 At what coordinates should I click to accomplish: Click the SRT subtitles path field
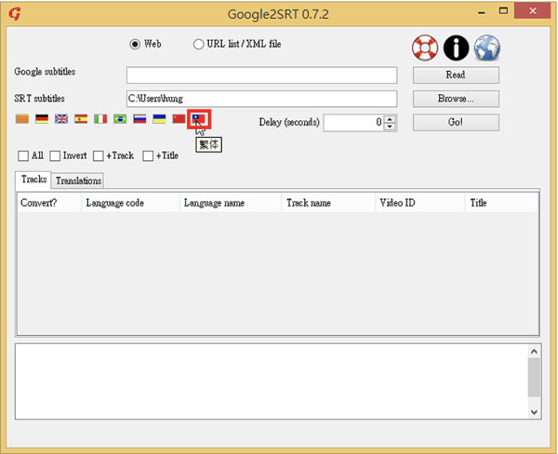pyautogui.click(x=262, y=99)
